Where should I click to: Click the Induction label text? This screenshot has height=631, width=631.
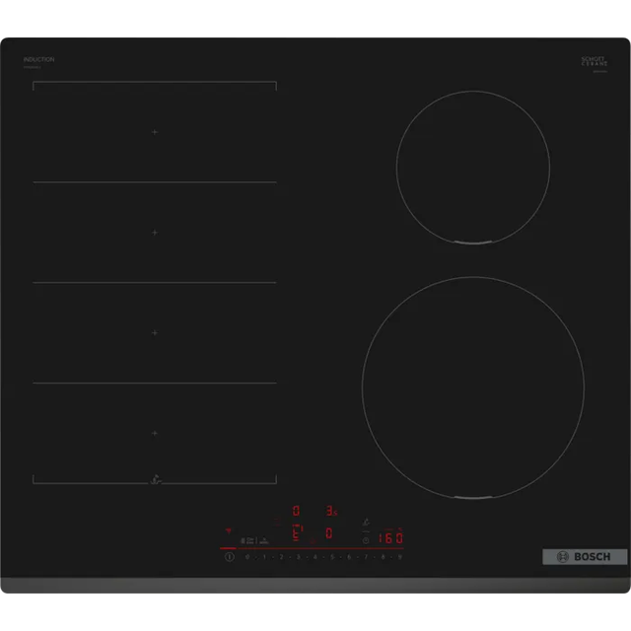tap(39, 60)
